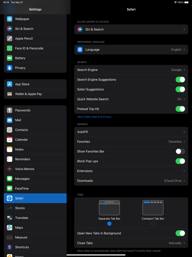Tap the Siri & Search sidebar icon
Viewport: 192px width, 257px height.
coord(9,29)
